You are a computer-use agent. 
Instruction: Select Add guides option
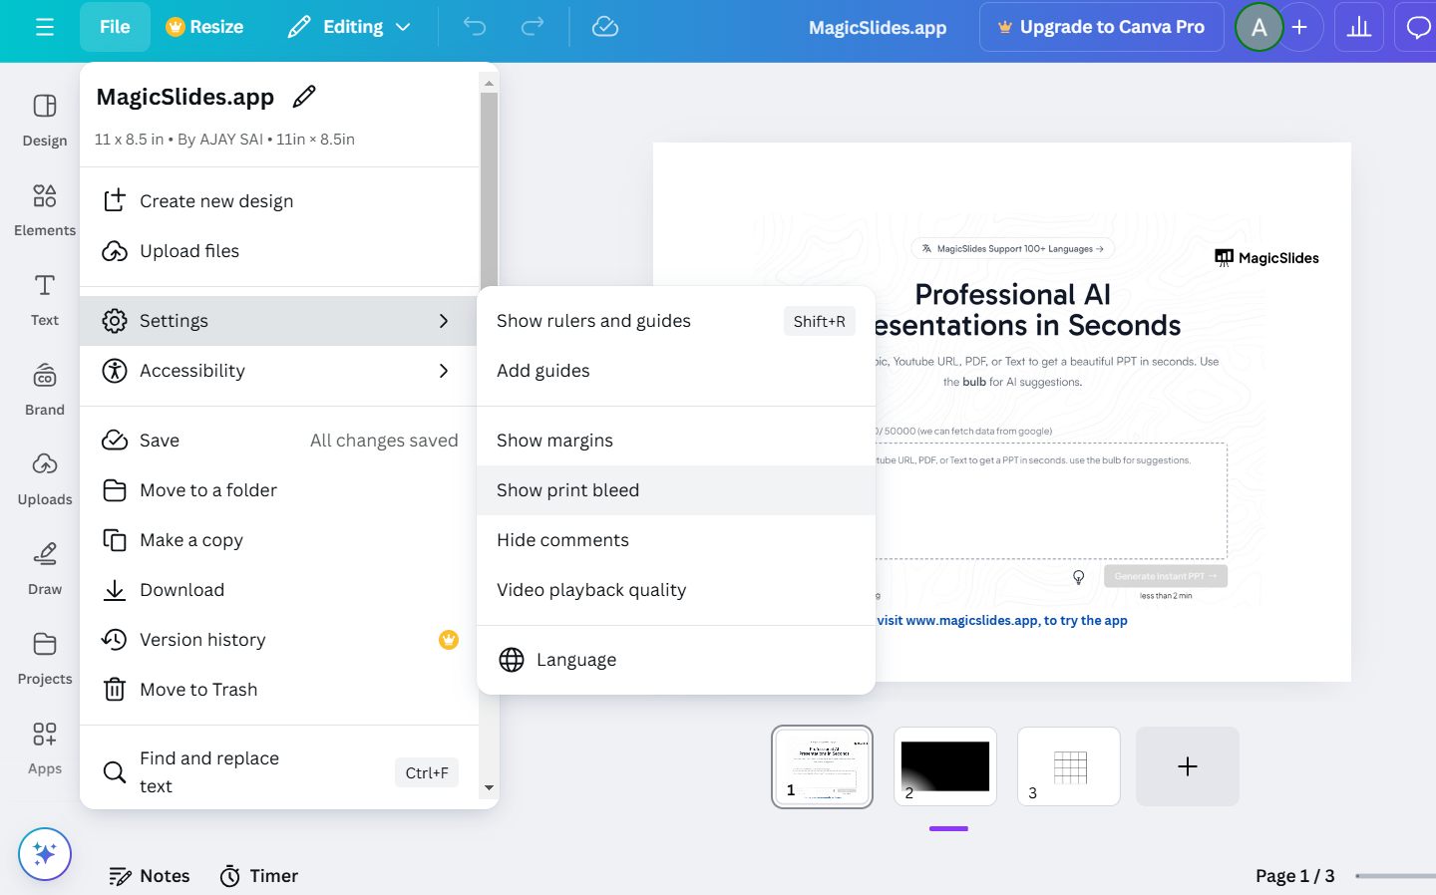[676, 371]
